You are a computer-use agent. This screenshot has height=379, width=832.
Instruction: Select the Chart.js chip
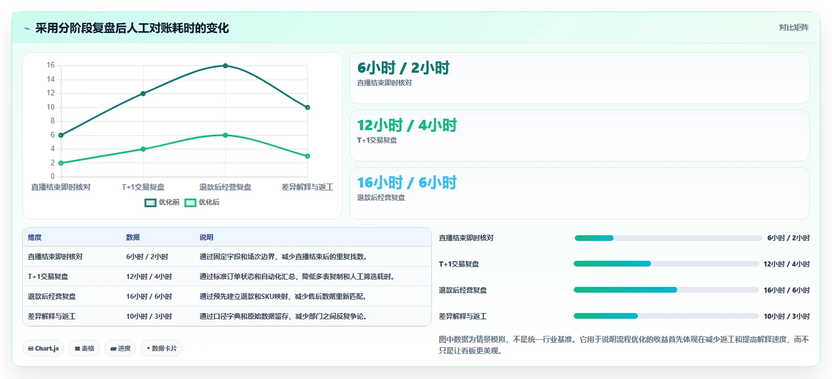tap(43, 348)
